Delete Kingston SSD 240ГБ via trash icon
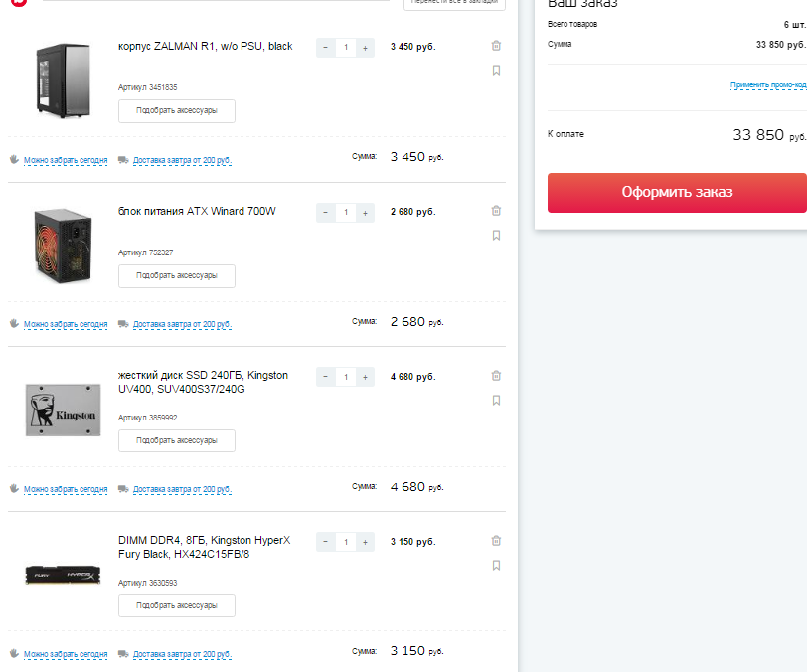Image resolution: width=807 pixels, height=672 pixels. point(496,375)
